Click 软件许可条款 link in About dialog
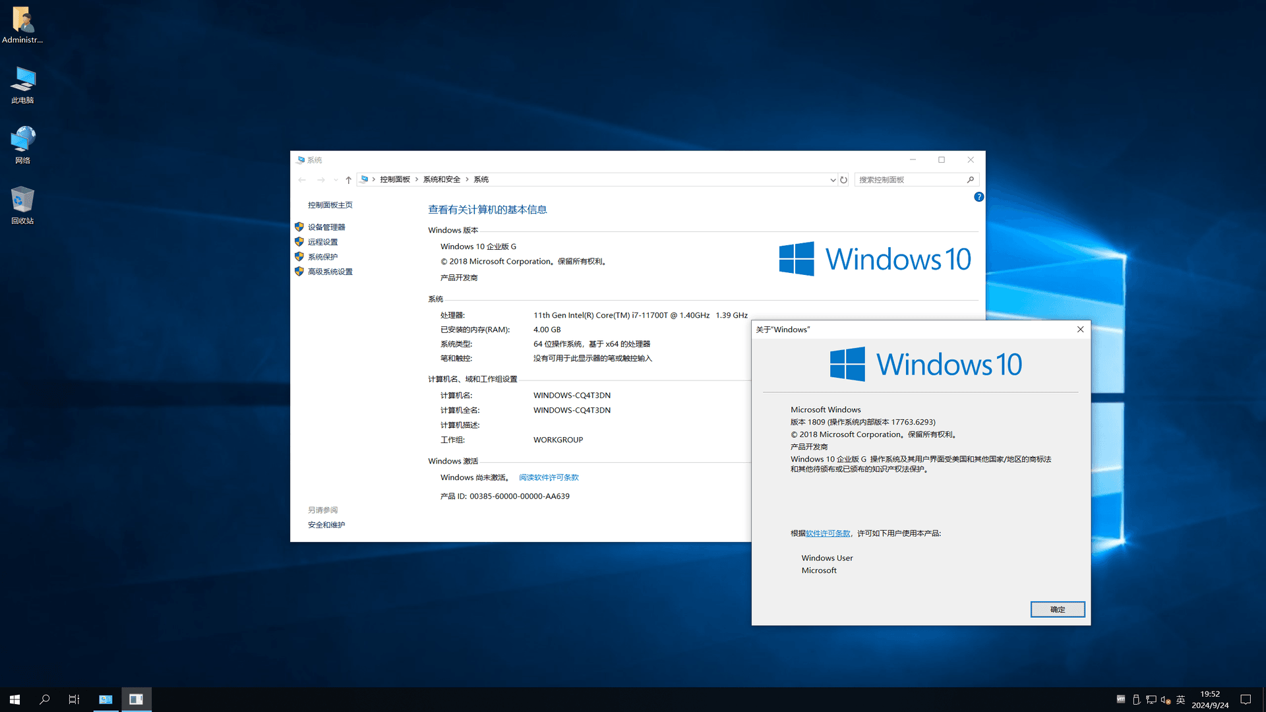The width and height of the screenshot is (1266, 712). pos(828,533)
